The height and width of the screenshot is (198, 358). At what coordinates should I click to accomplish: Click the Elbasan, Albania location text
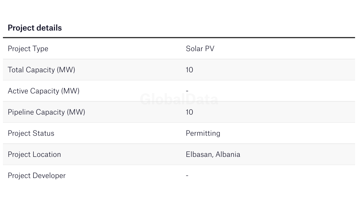(x=213, y=155)
